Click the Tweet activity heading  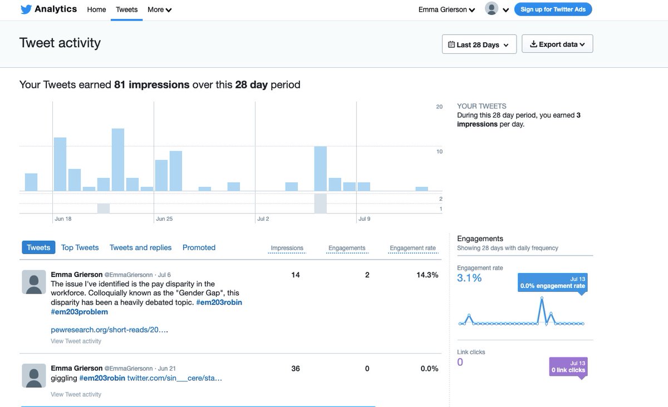pos(60,43)
